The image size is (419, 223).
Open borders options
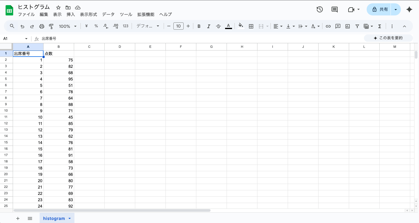pos(251,26)
